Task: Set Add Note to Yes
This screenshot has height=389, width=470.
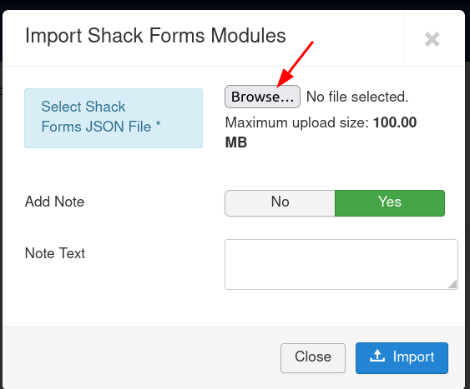Action: pos(390,203)
